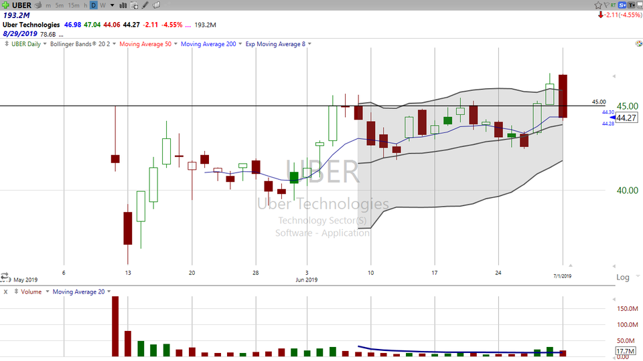Image resolution: width=643 pixels, height=361 pixels.
Task: Click the 45.00 horizontal line label
Action: click(x=599, y=102)
